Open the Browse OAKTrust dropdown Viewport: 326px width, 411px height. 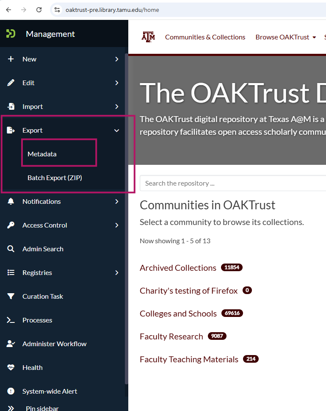pyautogui.click(x=286, y=37)
